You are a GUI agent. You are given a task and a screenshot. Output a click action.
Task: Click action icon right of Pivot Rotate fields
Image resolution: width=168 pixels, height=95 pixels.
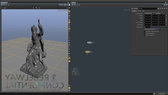click(166, 25)
